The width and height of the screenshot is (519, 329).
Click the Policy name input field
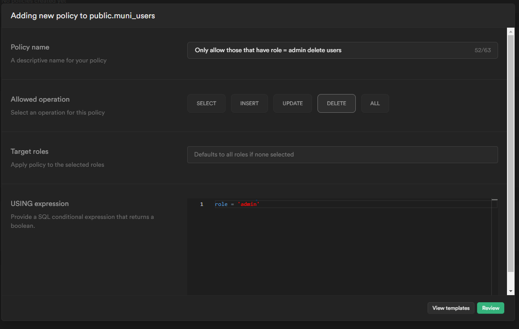(342, 50)
